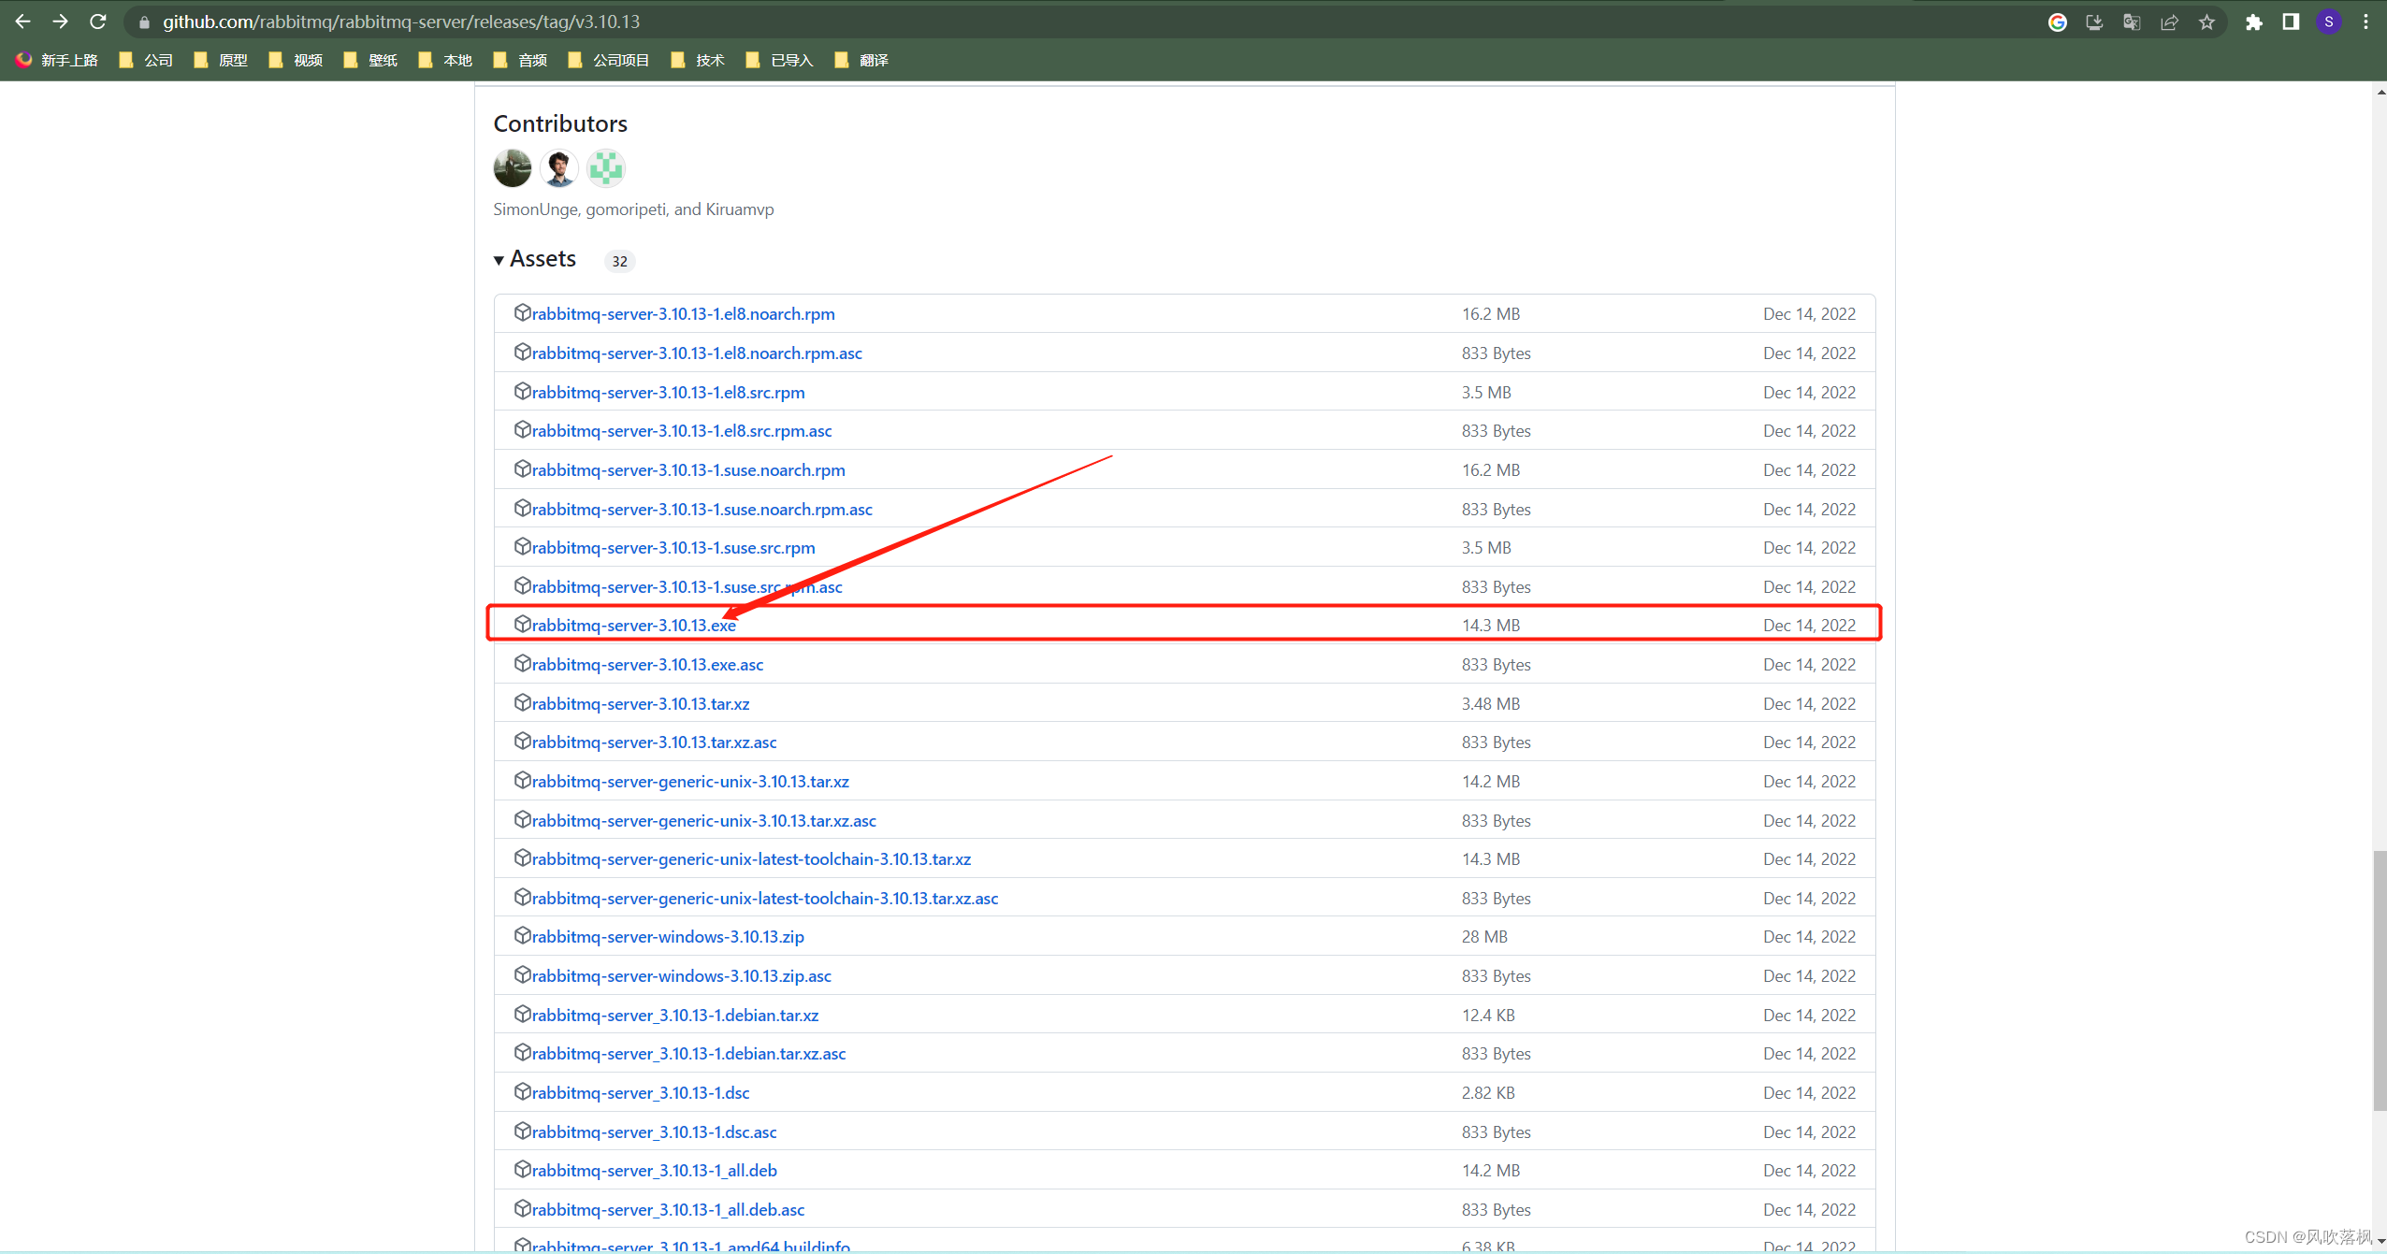Image resolution: width=2387 pixels, height=1254 pixels.
Task: Open the 原型 bookmarks folder
Action: 221,60
